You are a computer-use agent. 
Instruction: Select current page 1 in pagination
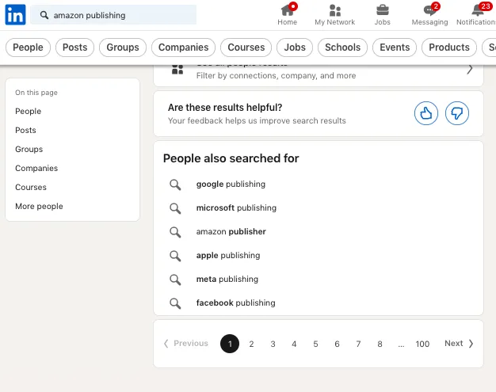[x=230, y=344]
